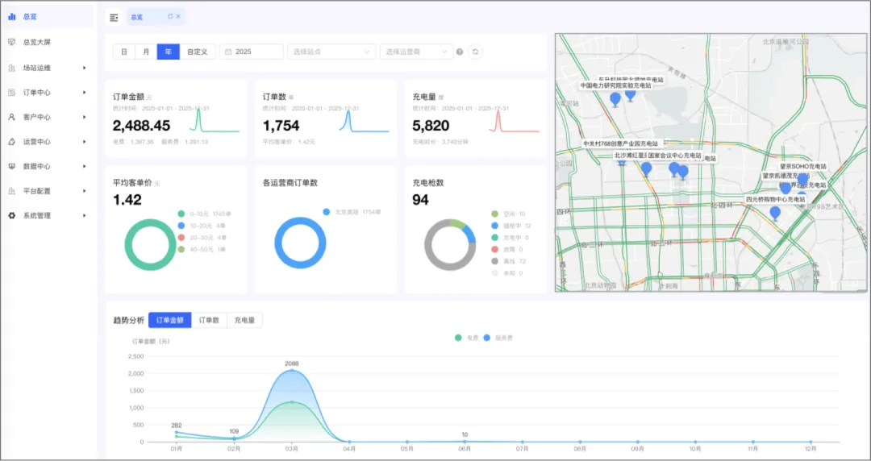Click the sidebar collapse hamburger icon
The height and width of the screenshot is (461, 871).
114,18
